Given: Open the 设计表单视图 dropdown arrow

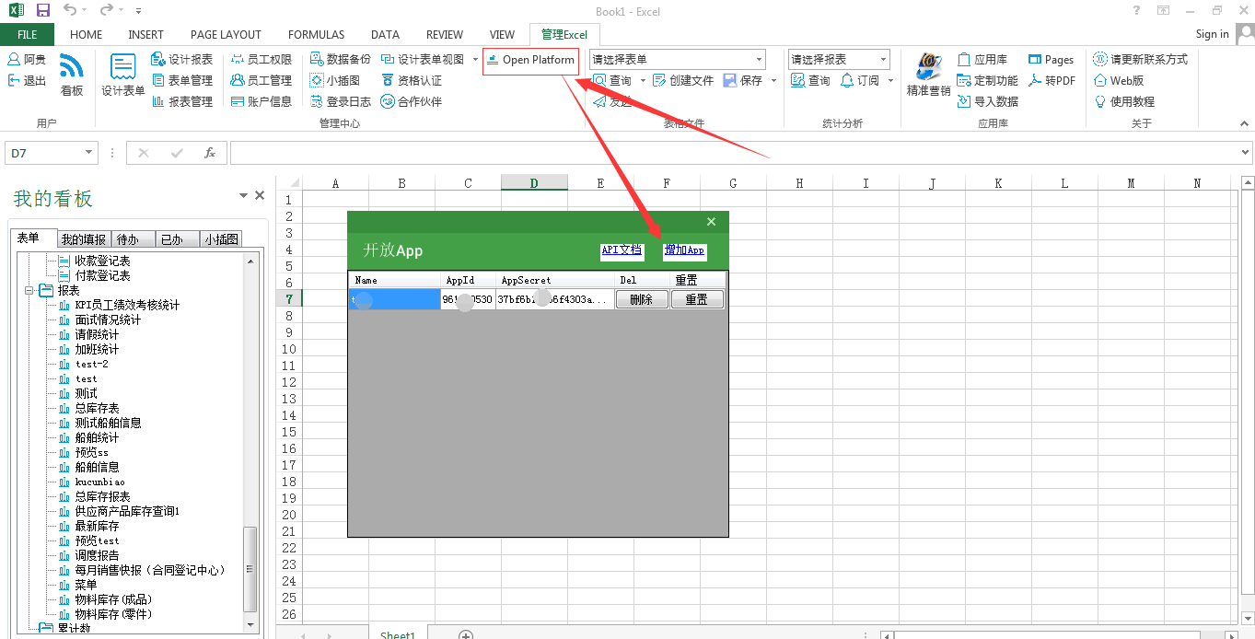Looking at the screenshot, I should (x=476, y=59).
